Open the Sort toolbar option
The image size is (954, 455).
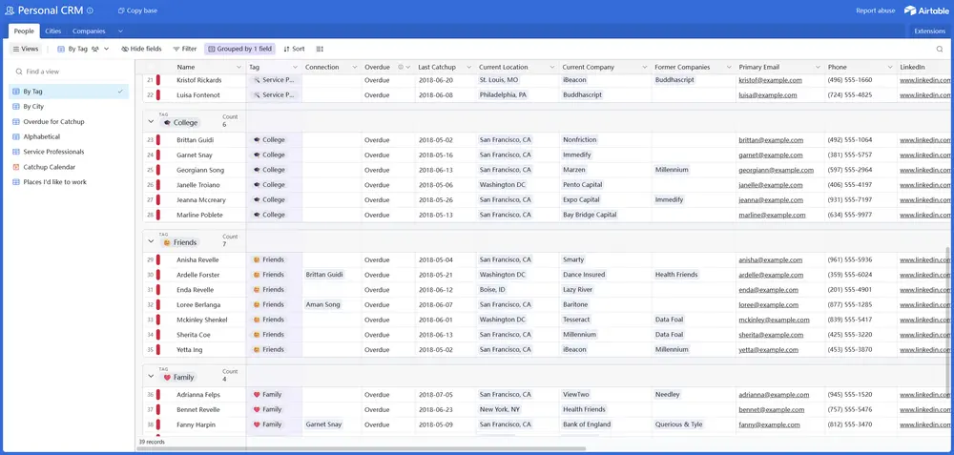[294, 49]
